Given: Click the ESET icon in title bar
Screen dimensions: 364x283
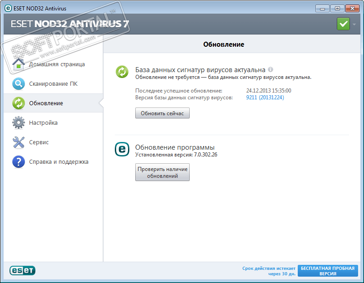Looking at the screenshot, I should point(8,8).
